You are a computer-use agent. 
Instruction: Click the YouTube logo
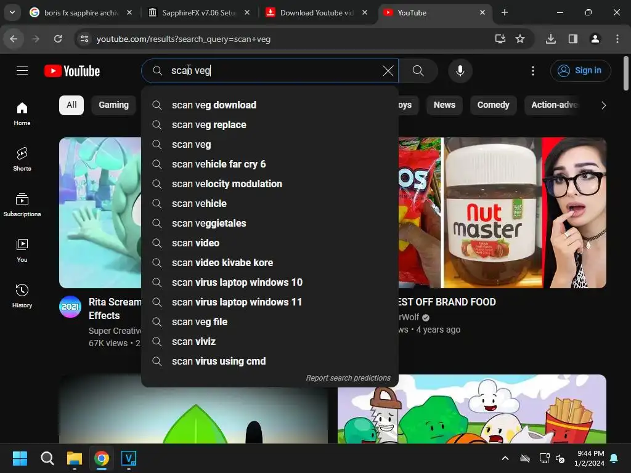click(x=72, y=71)
